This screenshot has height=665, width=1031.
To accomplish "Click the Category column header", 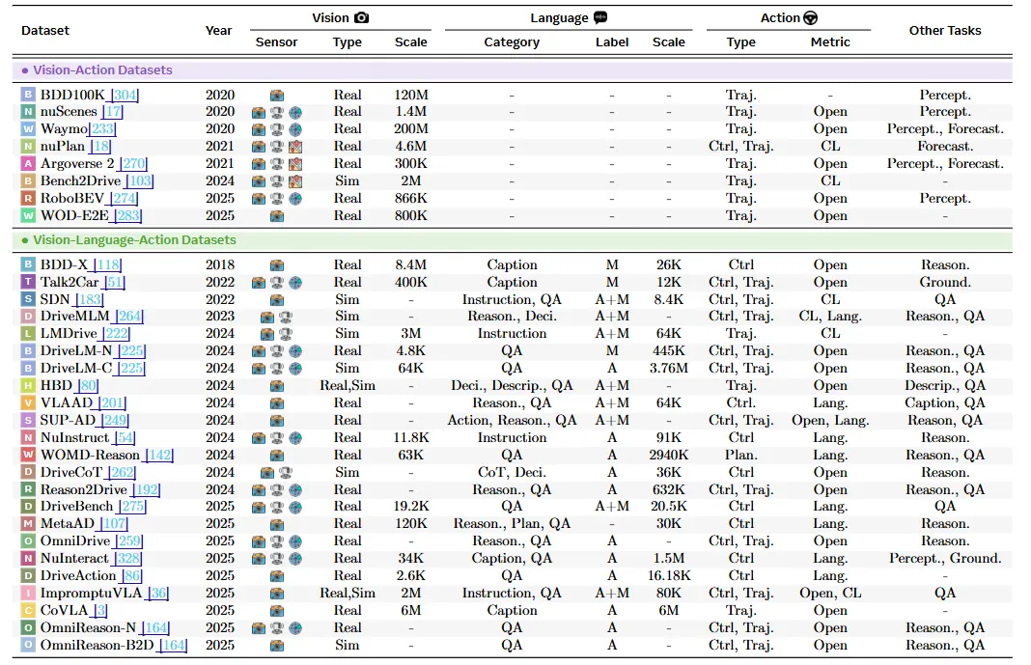I will (512, 42).
